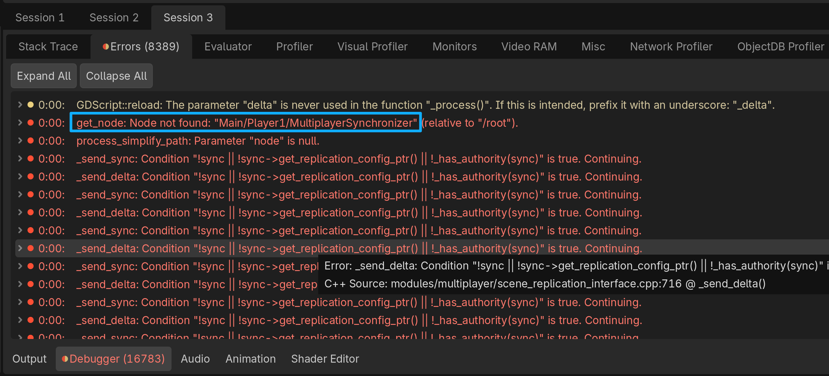Click red error icon on process_simplify_path row
This screenshot has height=376, width=829.
[31, 140]
